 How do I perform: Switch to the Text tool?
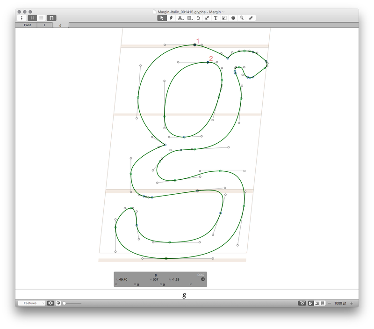coord(216,18)
